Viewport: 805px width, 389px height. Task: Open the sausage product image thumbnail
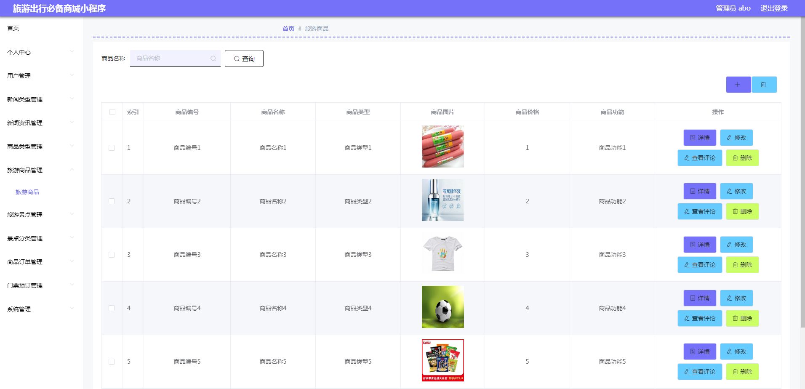[443, 147]
